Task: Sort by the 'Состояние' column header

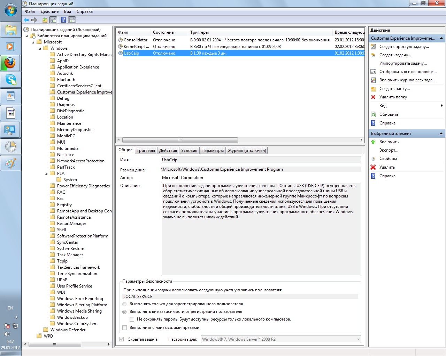Action: pos(169,32)
